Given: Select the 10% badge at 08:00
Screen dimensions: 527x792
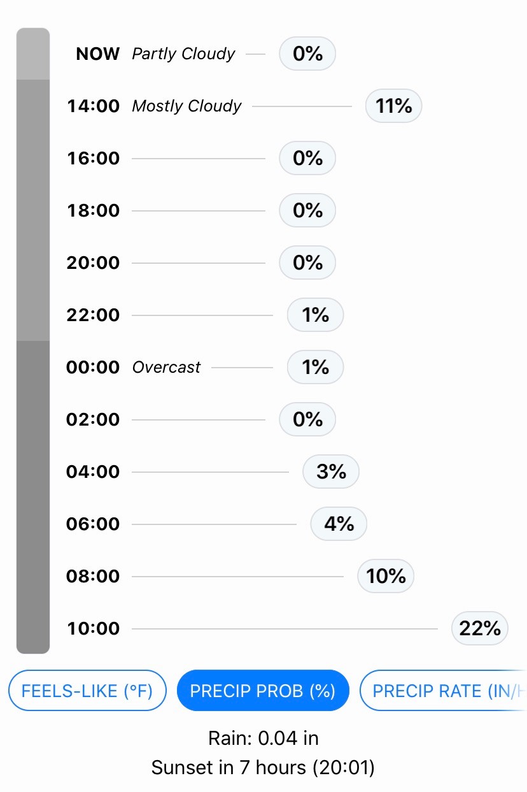Looking at the screenshot, I should tap(386, 576).
